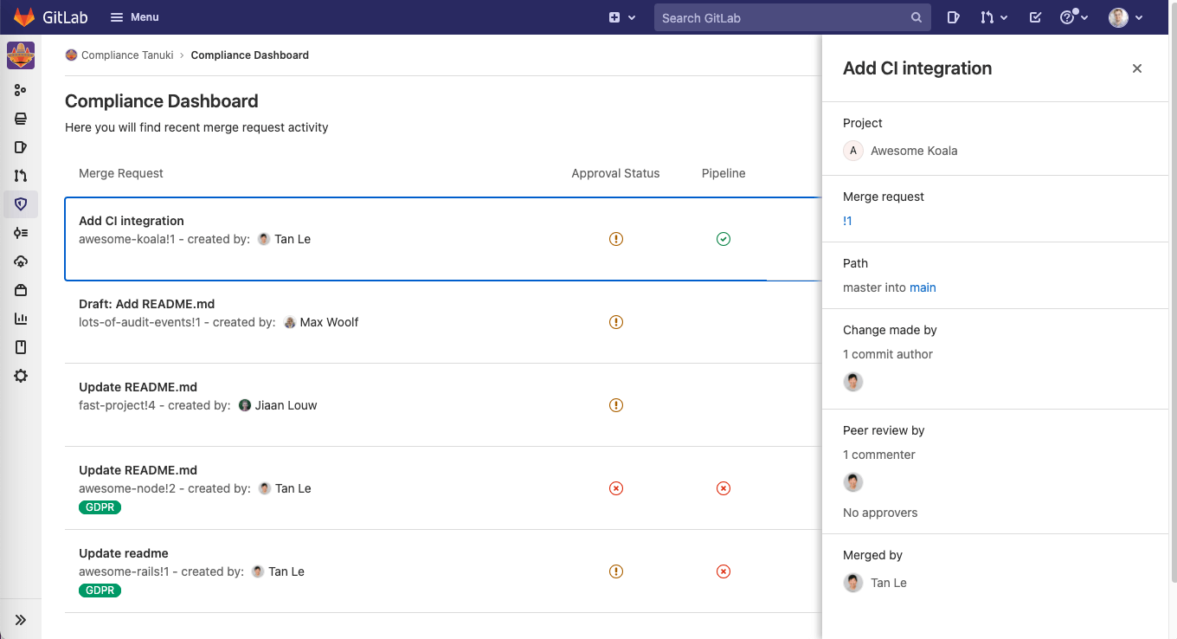Open the To-Do List icon in top bar
This screenshot has width=1177, height=639.
click(x=1035, y=17)
